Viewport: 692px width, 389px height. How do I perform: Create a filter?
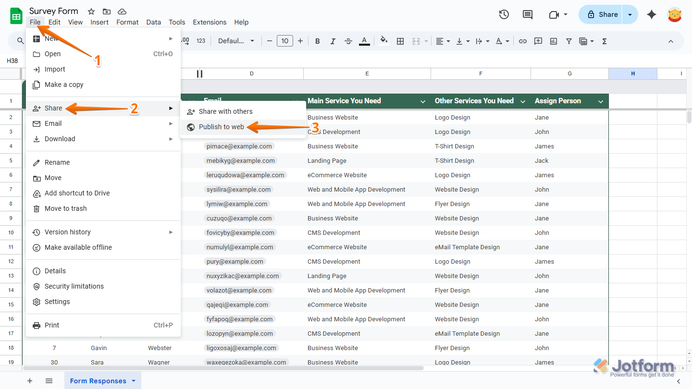568,41
